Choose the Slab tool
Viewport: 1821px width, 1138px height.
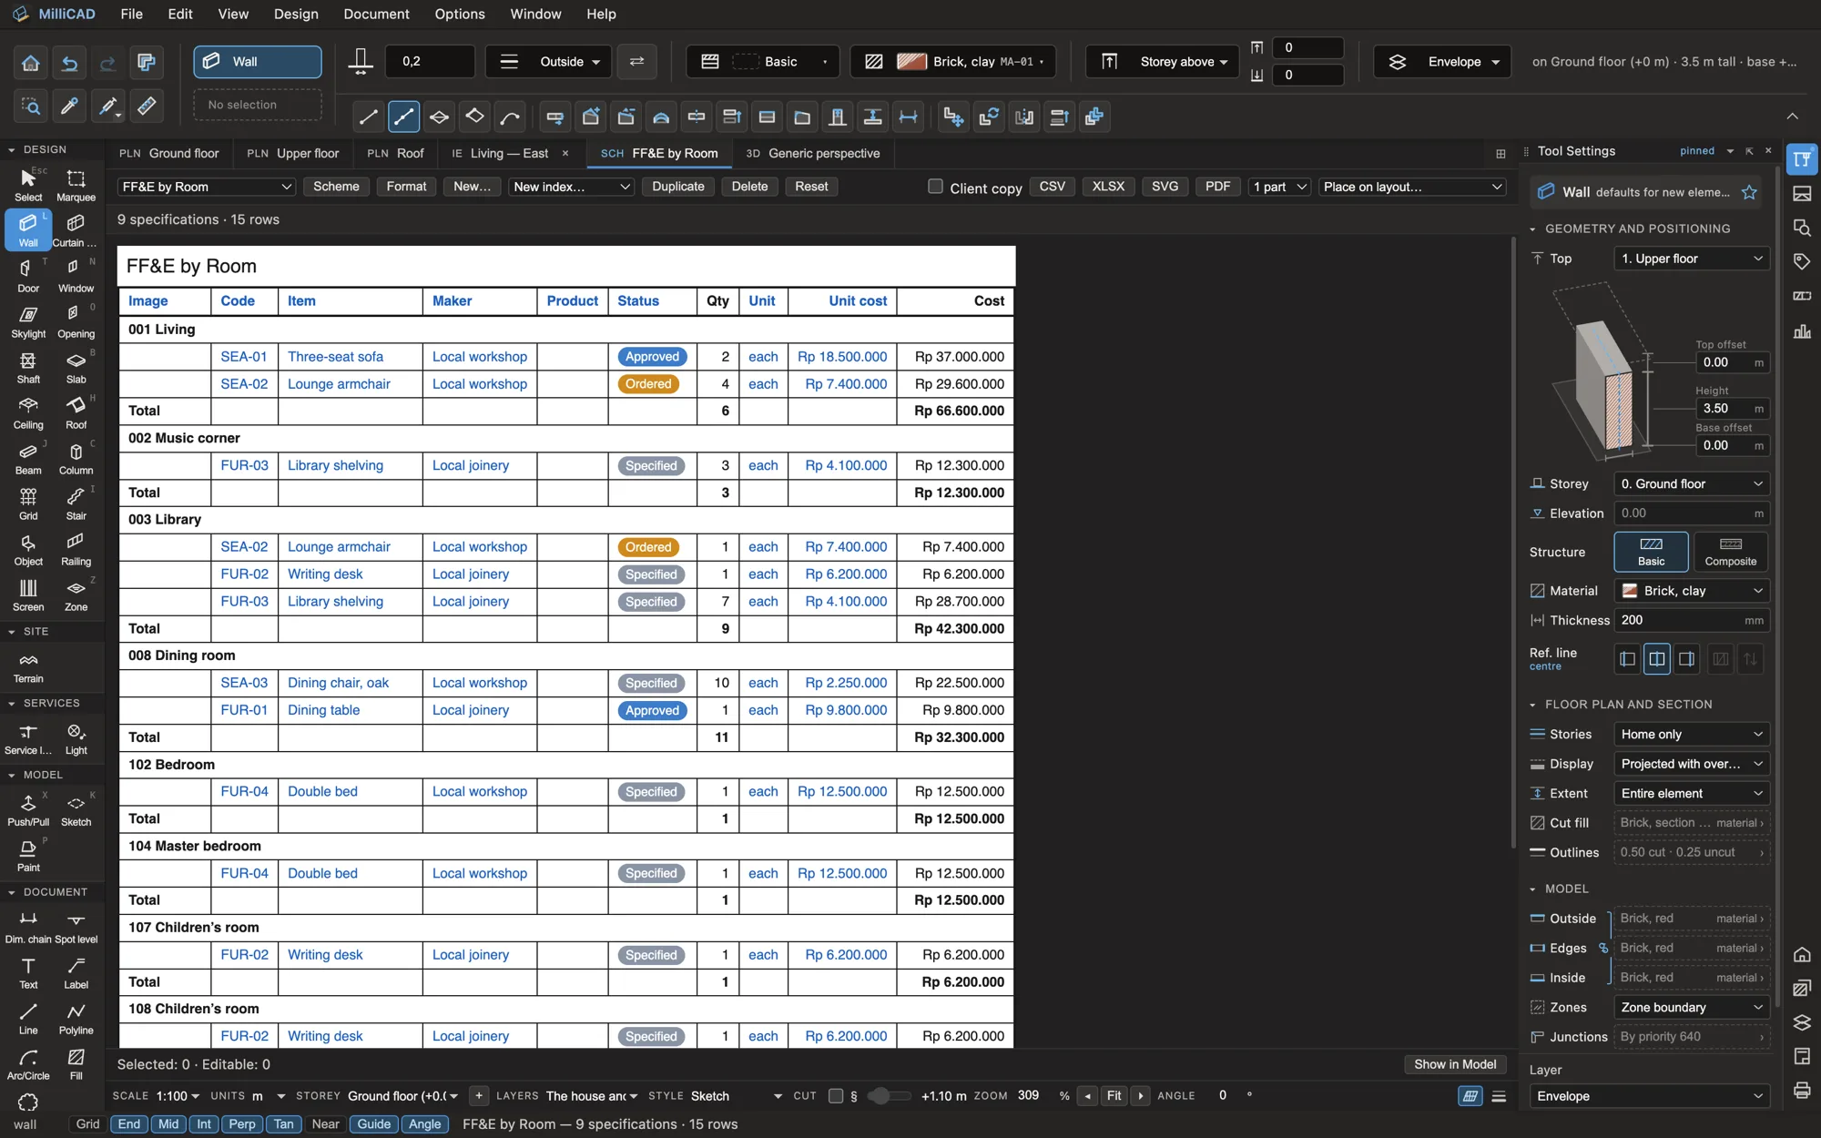(x=76, y=366)
